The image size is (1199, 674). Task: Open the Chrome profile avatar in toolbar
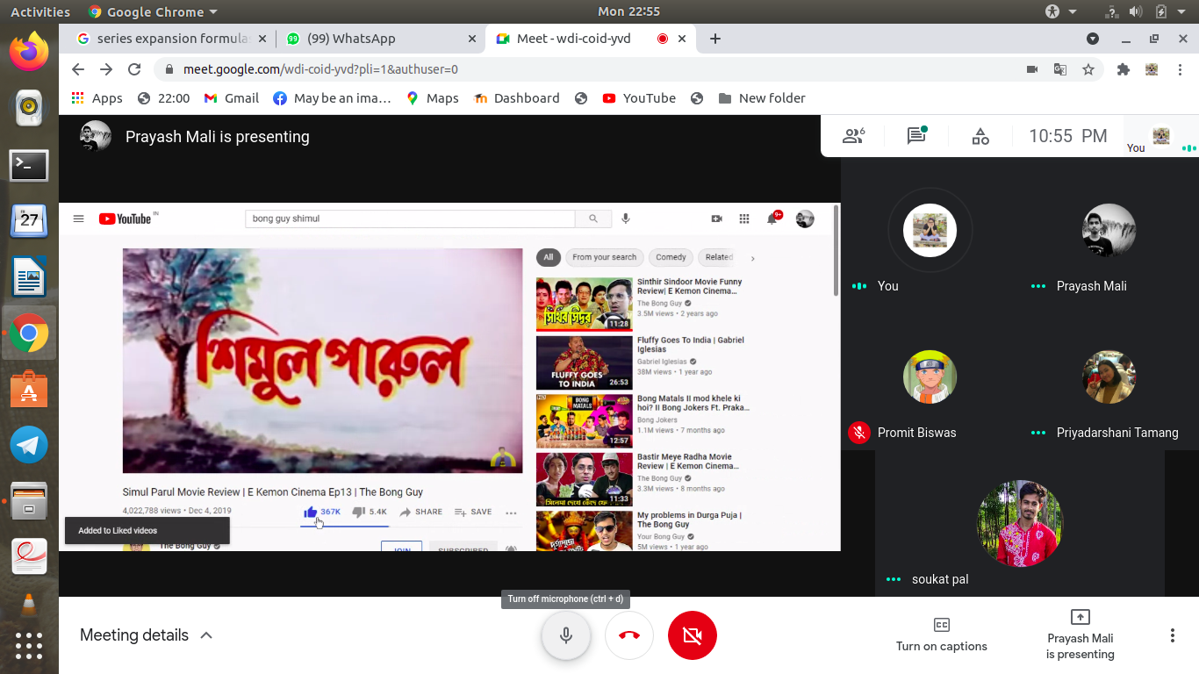(x=1152, y=69)
